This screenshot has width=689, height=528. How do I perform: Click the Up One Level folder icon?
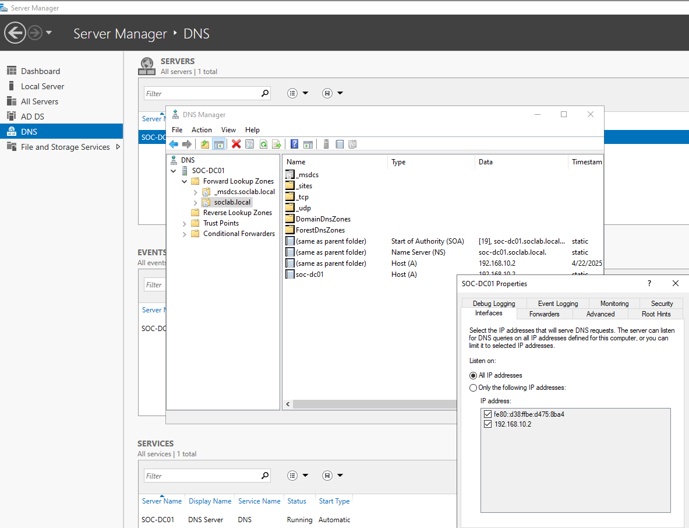click(x=205, y=144)
